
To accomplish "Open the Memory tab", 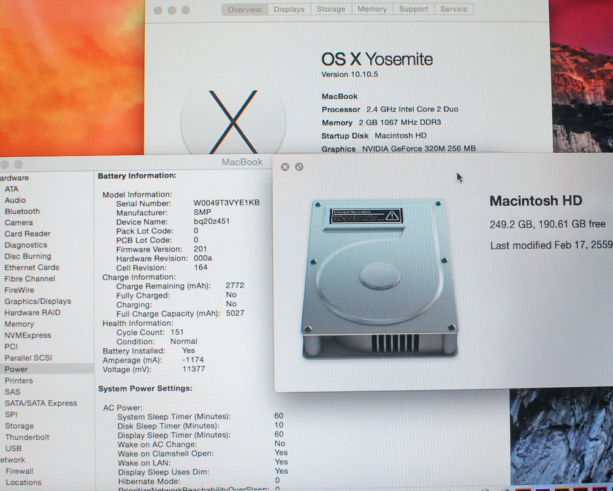I will coord(372,9).
